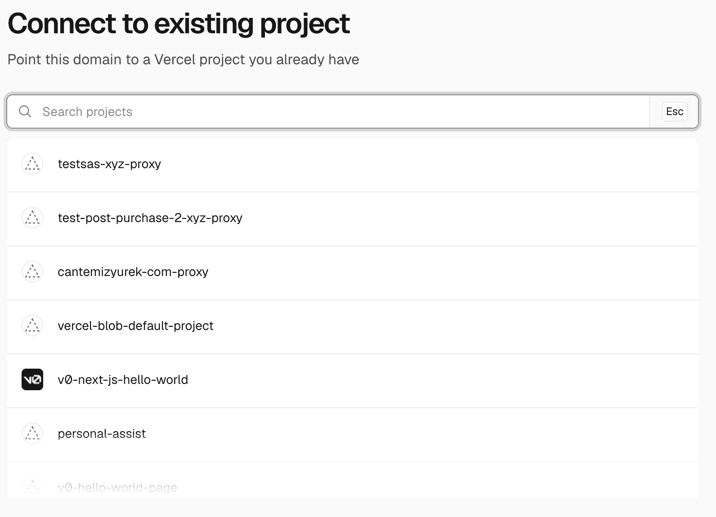Click the black v0 logo icon

pos(32,379)
